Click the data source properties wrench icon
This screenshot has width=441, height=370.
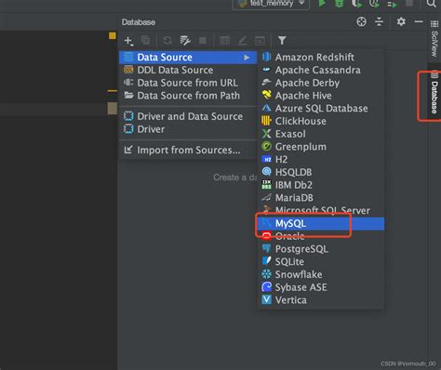point(185,41)
